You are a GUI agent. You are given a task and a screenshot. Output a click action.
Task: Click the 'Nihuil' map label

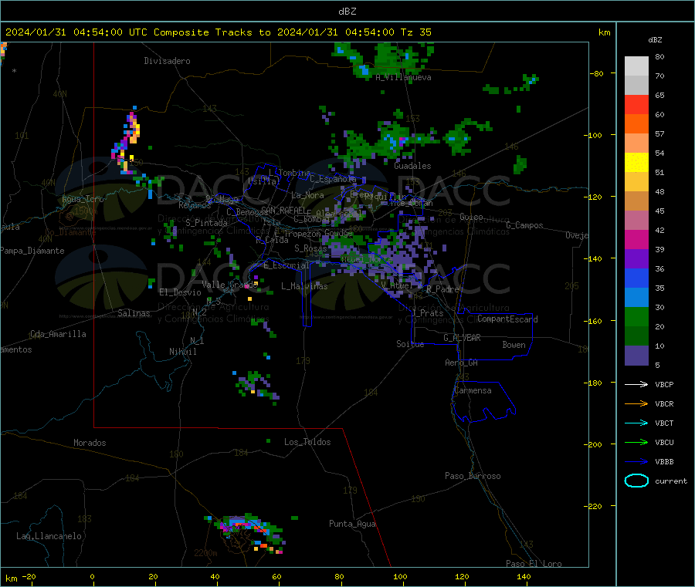point(182,352)
